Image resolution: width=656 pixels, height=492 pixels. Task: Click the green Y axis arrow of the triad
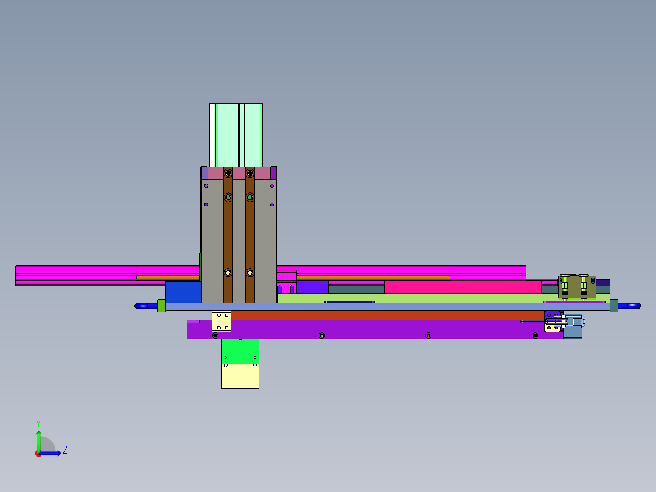[x=38, y=440]
